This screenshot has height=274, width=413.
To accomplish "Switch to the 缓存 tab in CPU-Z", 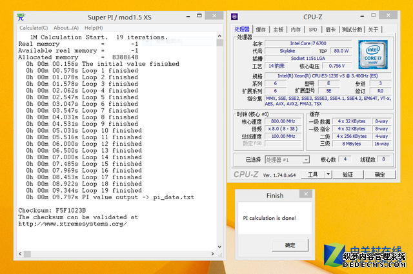I will click(261, 30).
